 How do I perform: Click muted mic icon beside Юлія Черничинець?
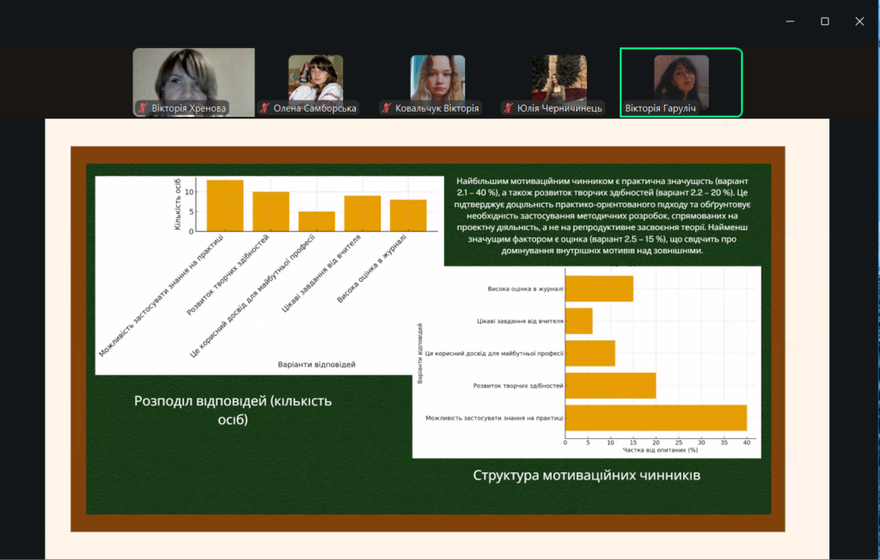pyautogui.click(x=509, y=109)
